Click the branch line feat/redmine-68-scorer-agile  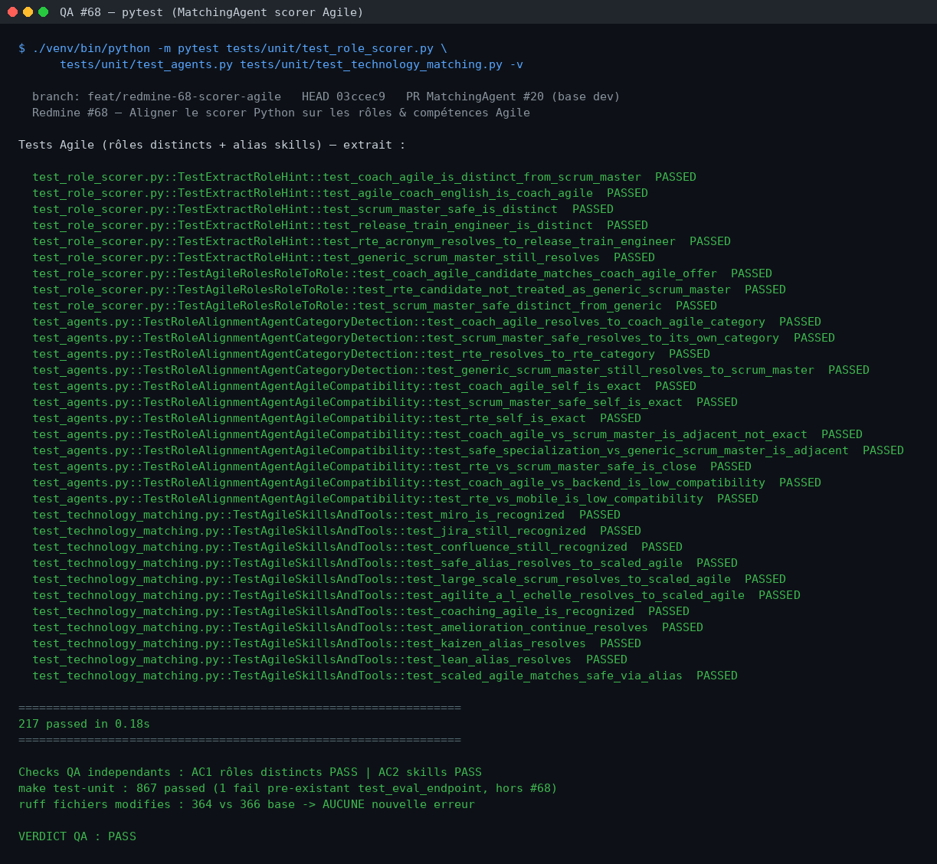[x=326, y=97]
